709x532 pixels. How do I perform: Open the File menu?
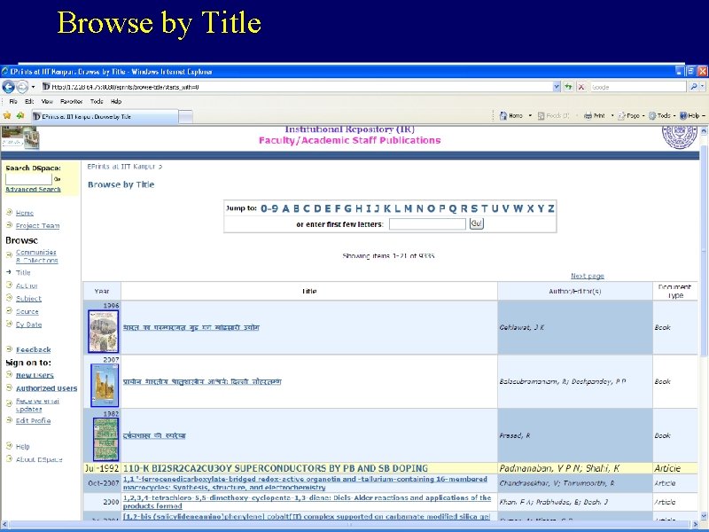[x=13, y=101]
